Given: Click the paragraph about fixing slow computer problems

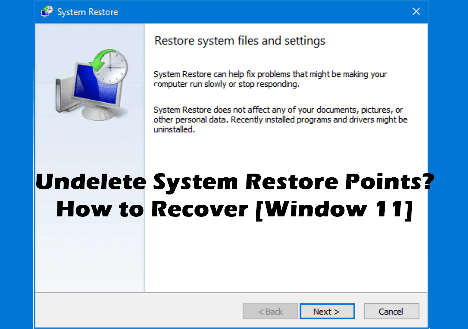Looking at the screenshot, I should tap(270, 79).
